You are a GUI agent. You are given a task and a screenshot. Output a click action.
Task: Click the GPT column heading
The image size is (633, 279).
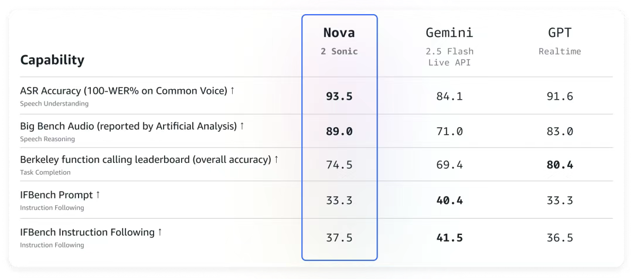560,32
